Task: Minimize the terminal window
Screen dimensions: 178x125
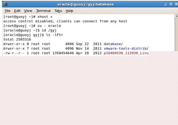Action: coord(166,4)
